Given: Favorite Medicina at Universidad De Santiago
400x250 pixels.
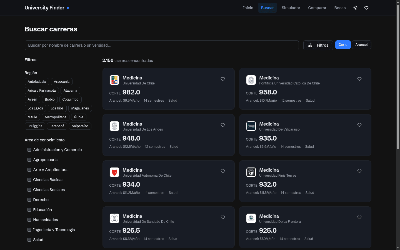Looking at the screenshot, I should click(223, 217).
